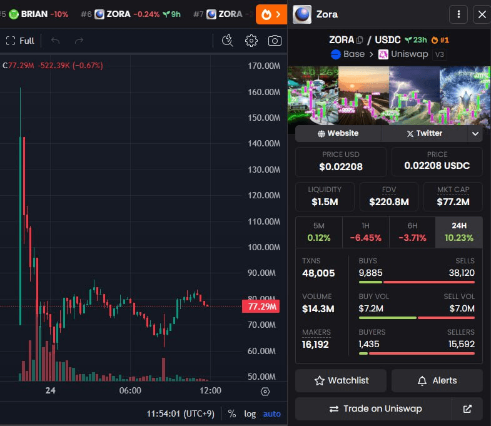This screenshot has height=426, width=491.
Task: Click the fullscreen icon beside Full
Action: (10, 41)
